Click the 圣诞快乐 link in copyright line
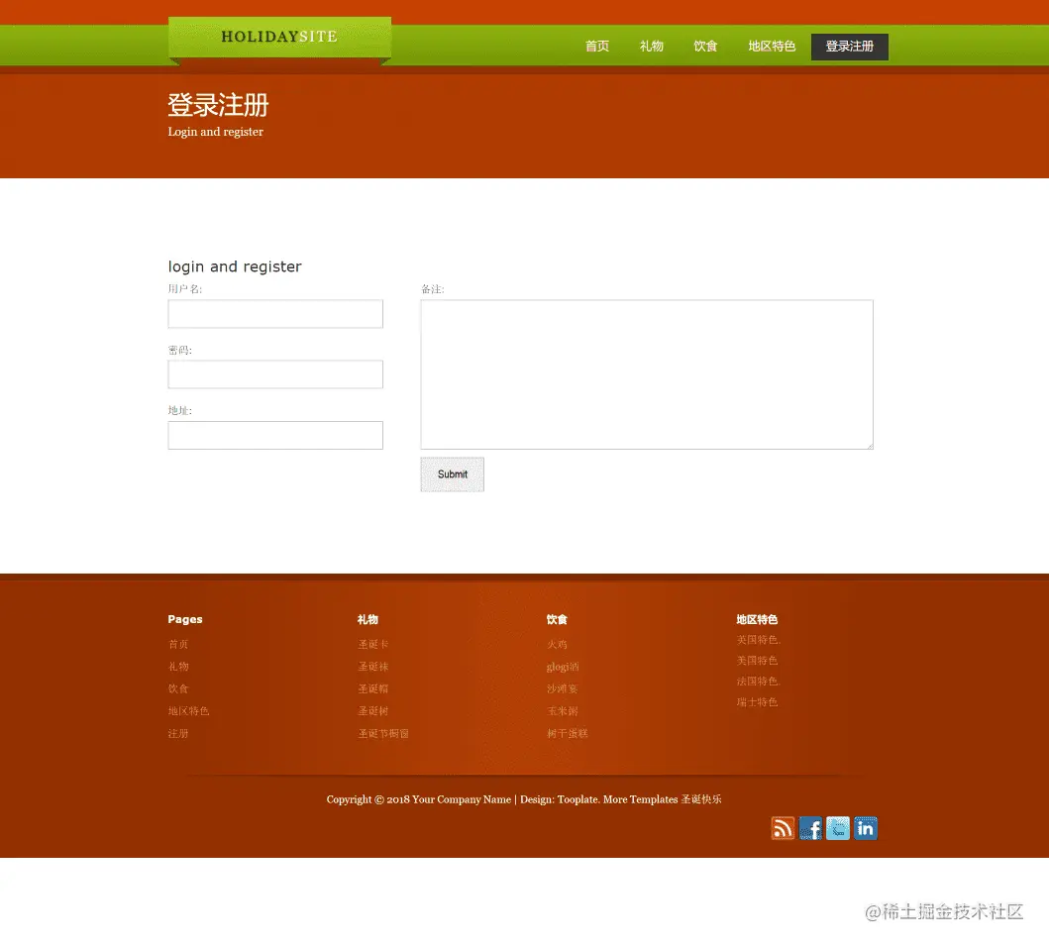This screenshot has height=947, width=1049. pos(701,799)
